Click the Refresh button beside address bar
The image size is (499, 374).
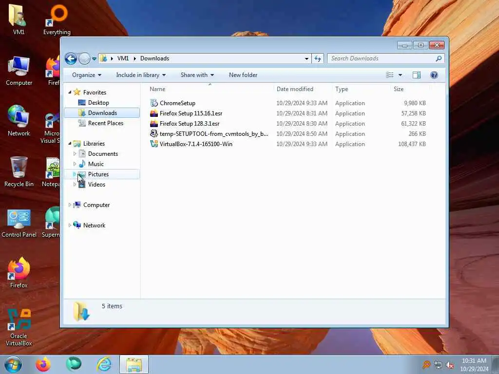[318, 58]
